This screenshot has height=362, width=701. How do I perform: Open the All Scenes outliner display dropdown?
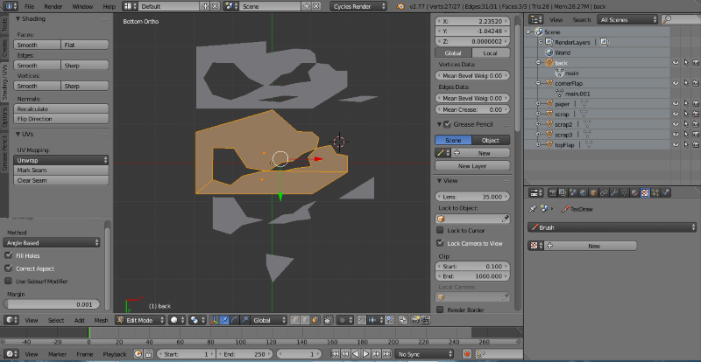pos(627,19)
